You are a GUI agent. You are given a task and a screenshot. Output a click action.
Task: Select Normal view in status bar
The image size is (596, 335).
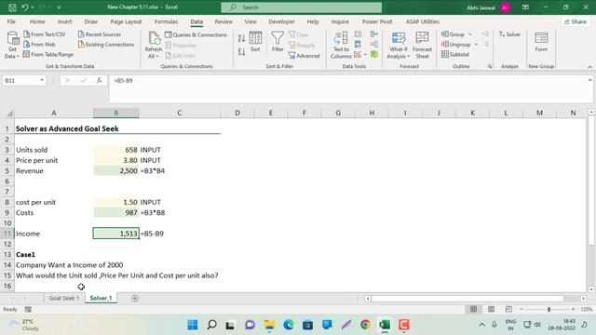pos(473,309)
